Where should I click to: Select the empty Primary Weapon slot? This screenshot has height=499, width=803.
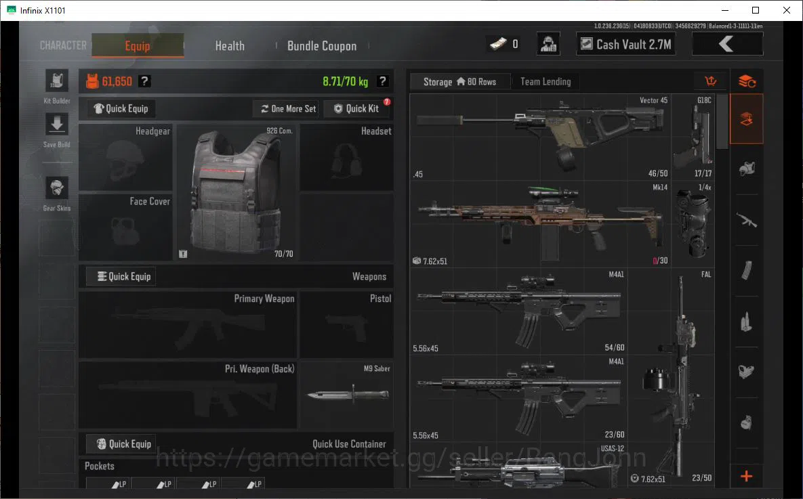click(x=188, y=324)
